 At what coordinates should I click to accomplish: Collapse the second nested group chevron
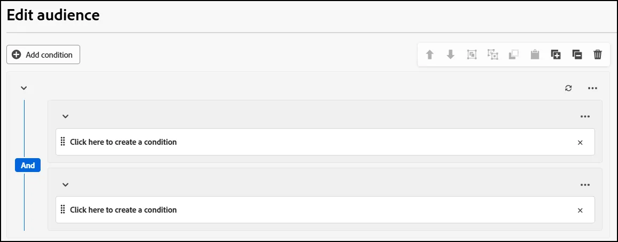tap(65, 184)
